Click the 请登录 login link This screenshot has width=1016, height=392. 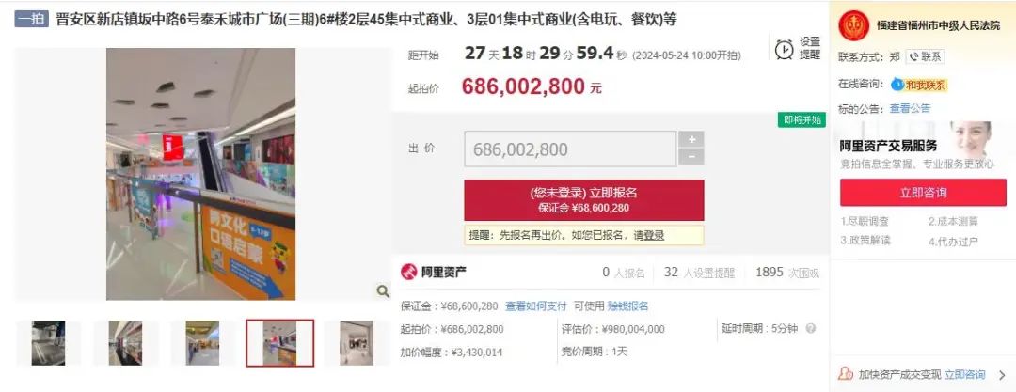[x=649, y=236]
